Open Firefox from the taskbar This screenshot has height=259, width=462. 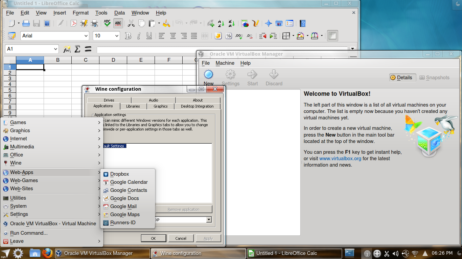click(x=47, y=253)
